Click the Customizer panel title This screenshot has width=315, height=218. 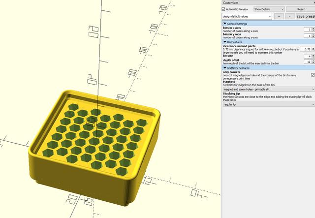coord(230,3)
